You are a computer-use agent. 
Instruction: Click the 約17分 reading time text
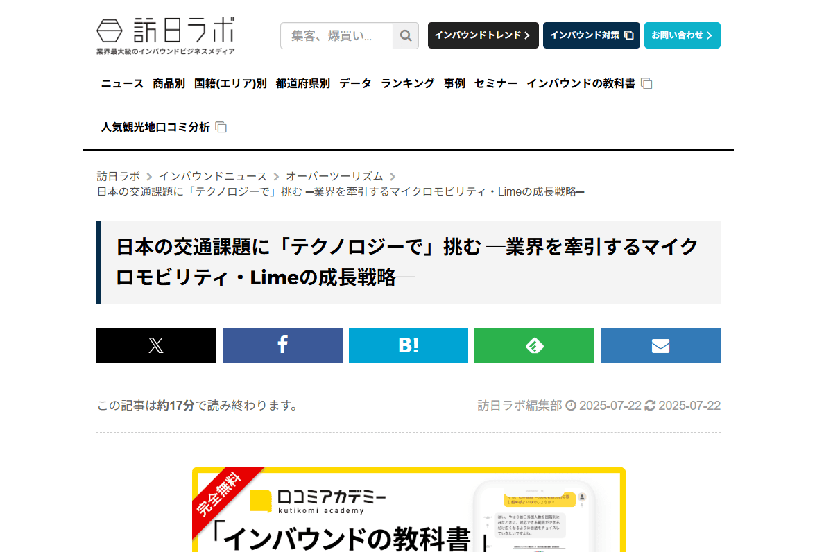coord(175,406)
